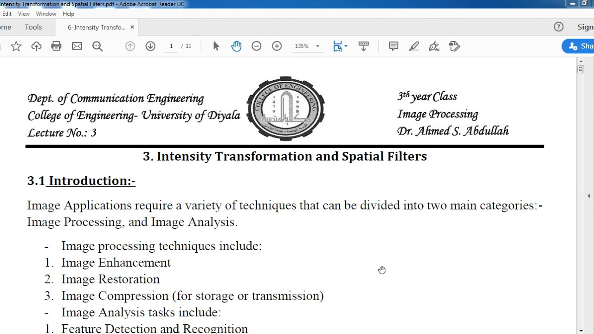Image resolution: width=594 pixels, height=334 pixels.
Task: Click the vertical scrollbar thumb
Action: (581, 69)
